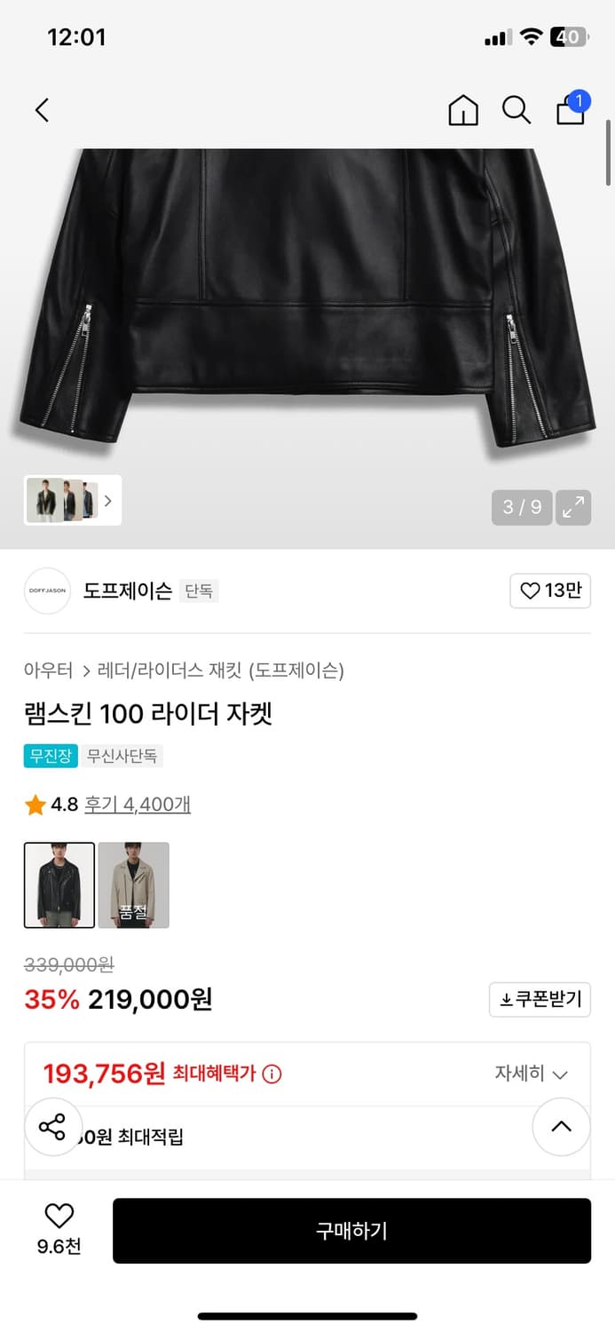Open the share options
Image resolution: width=615 pixels, height=1332 pixels.
(53, 1129)
